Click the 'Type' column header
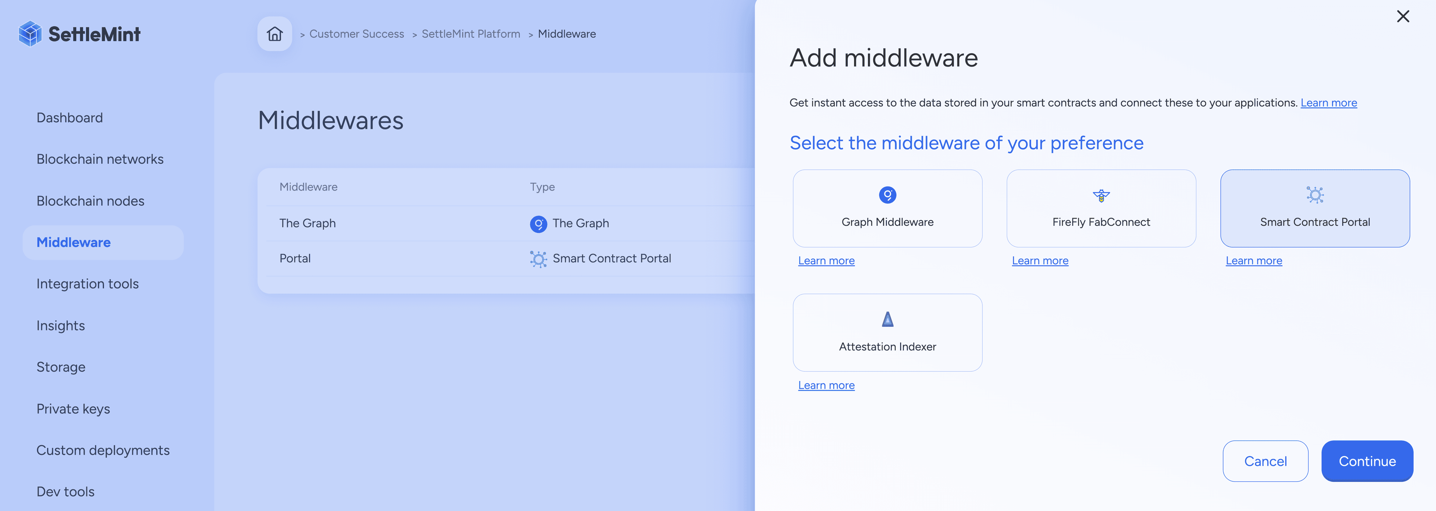Screen dimensions: 1436x511 click(x=542, y=187)
